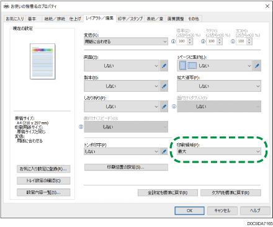Image resolution: width=273 pixels, height=227 pixels.
Task: Switch to the 給紙/排紙 tab
Action: pos(55,19)
